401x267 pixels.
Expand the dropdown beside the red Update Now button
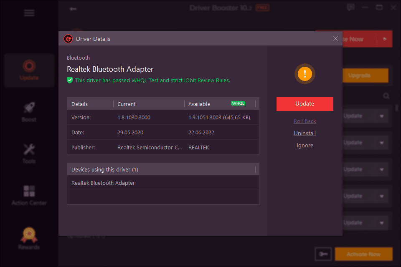pyautogui.click(x=384, y=38)
